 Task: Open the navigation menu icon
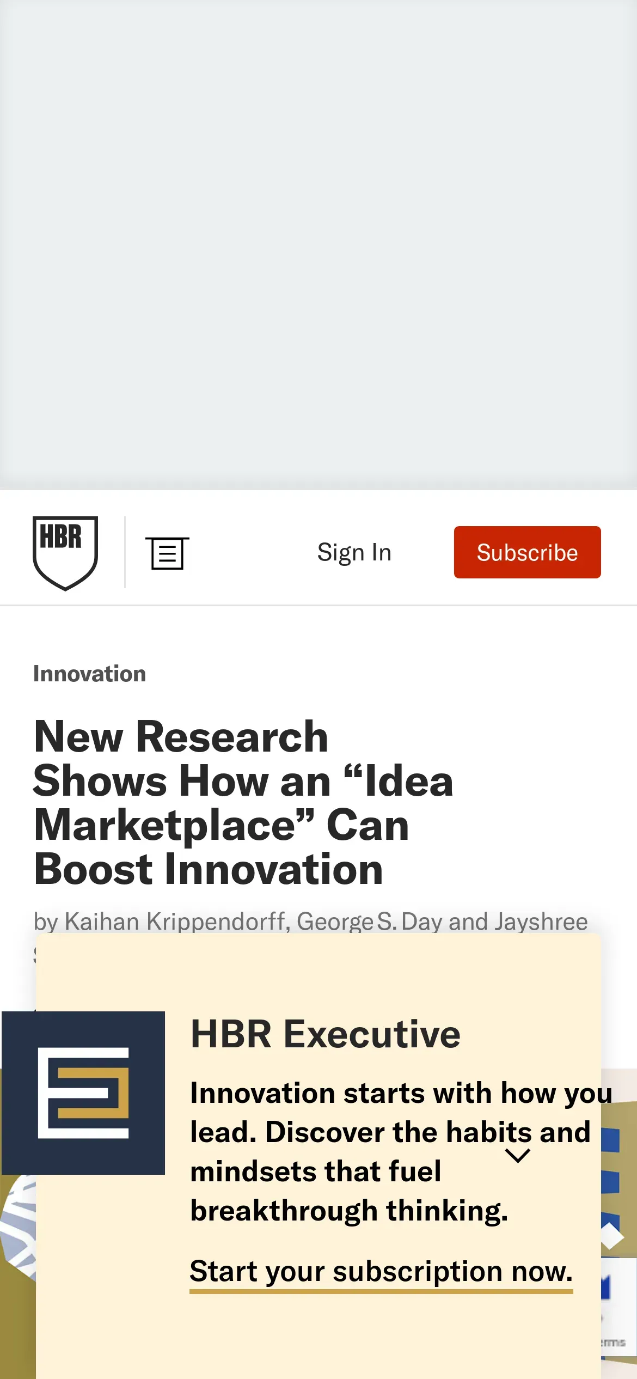click(167, 553)
